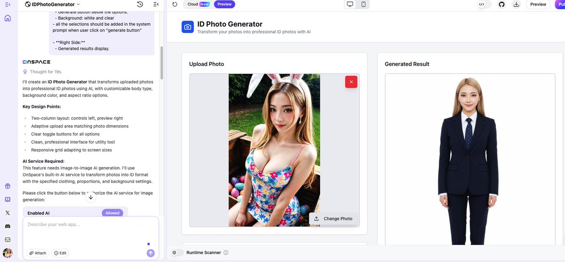
Task: Click the Change Photo button
Action: (333, 219)
